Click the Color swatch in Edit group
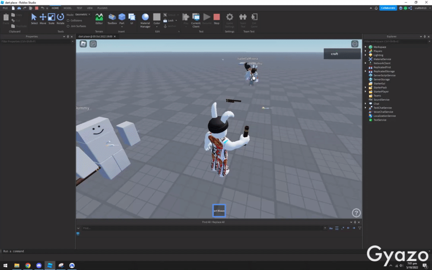Screen dimensions: 432x270 tap(157, 17)
